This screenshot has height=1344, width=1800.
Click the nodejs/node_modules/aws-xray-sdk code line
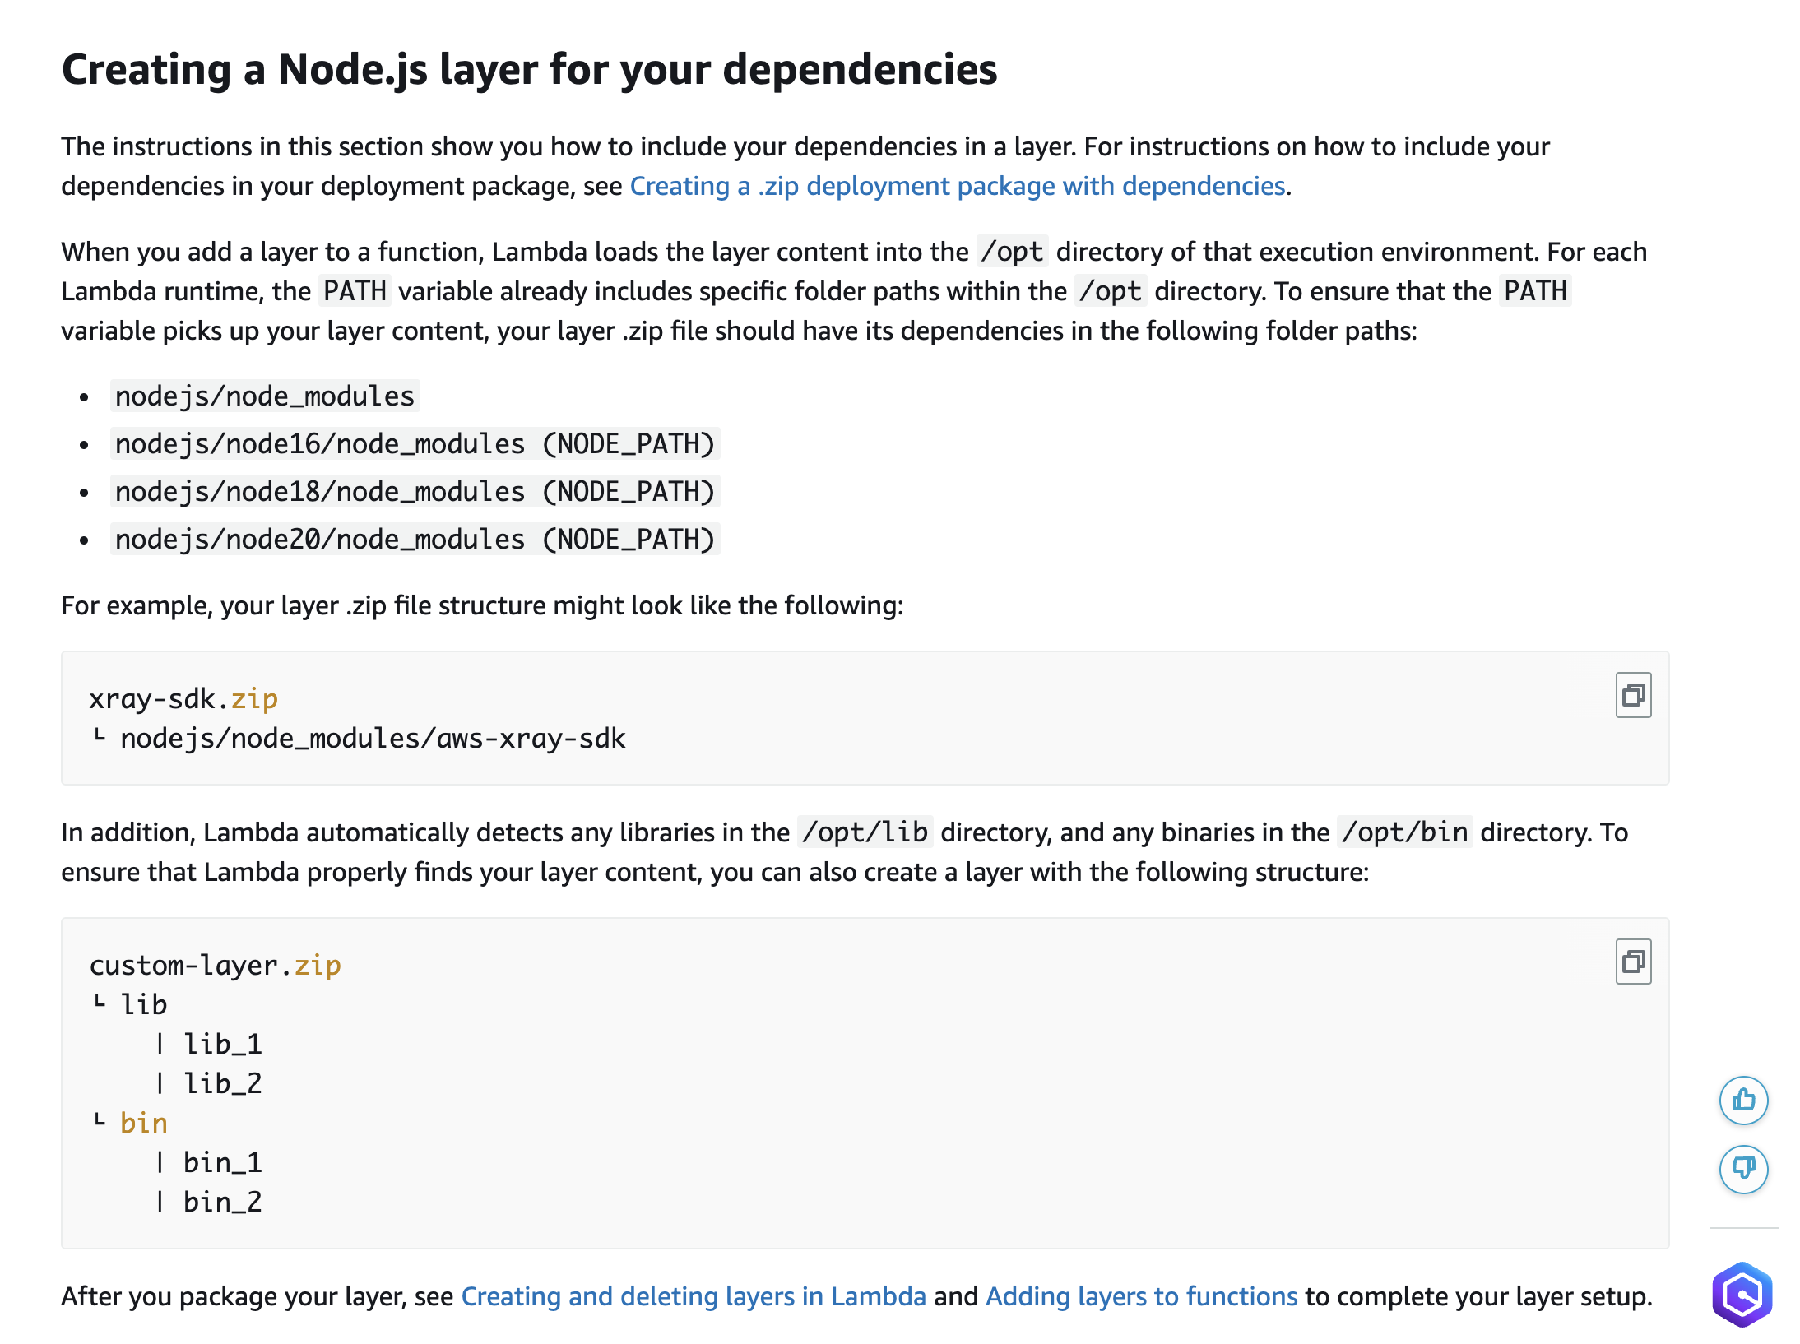pyautogui.click(x=373, y=739)
